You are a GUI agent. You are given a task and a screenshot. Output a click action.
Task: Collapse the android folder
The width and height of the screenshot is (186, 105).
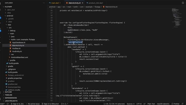click(x=10, y=16)
